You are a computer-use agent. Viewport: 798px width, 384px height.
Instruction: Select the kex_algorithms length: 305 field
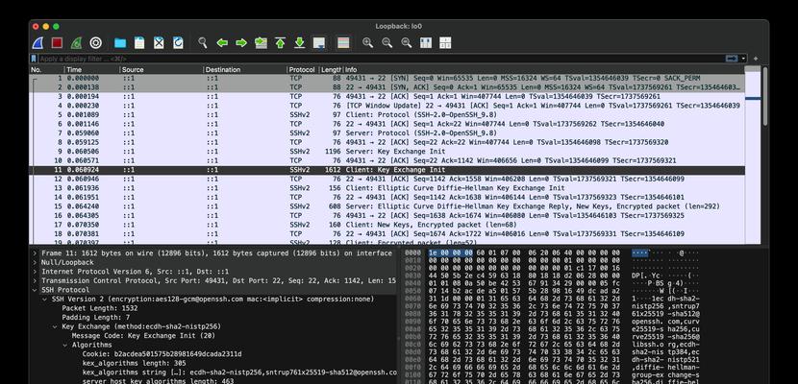click(134, 363)
